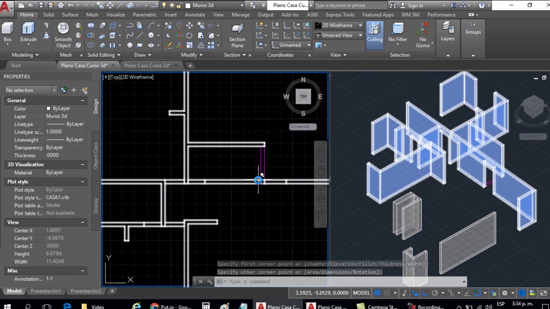Screen dimensions: 550x309
Task: Toggle grid display in status bar
Action: click(377, 293)
